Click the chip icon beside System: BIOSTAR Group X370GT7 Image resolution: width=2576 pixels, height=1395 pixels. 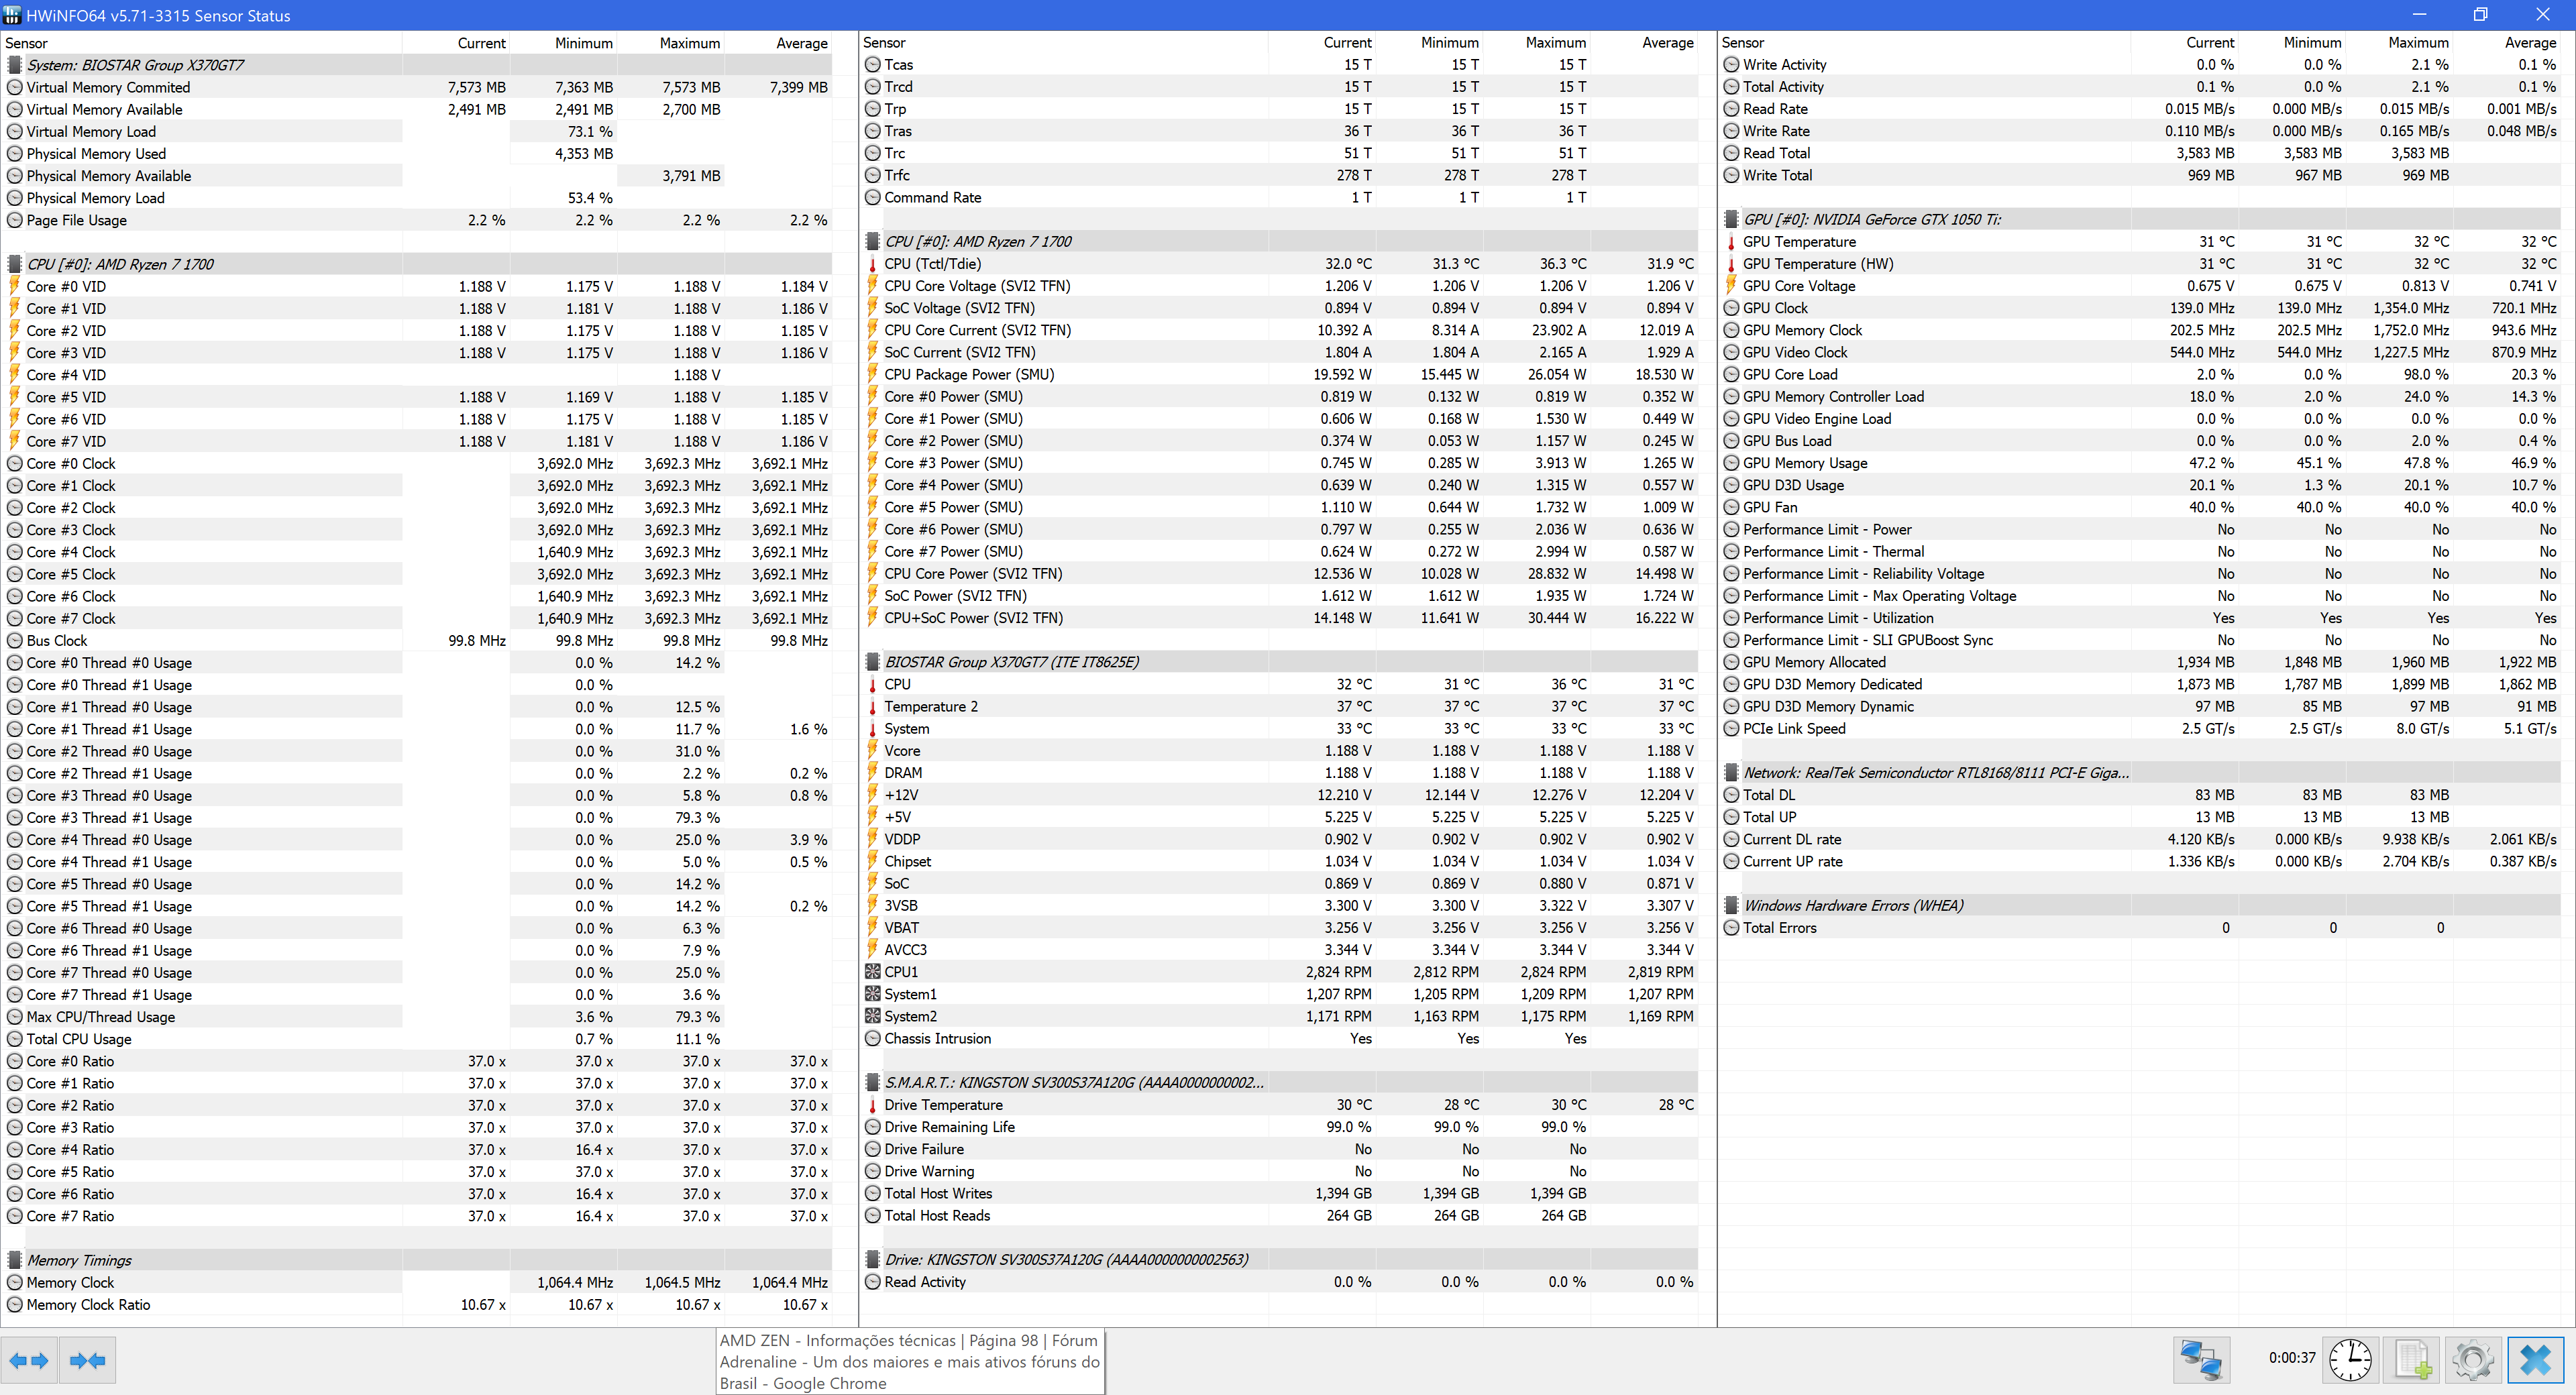(15, 65)
